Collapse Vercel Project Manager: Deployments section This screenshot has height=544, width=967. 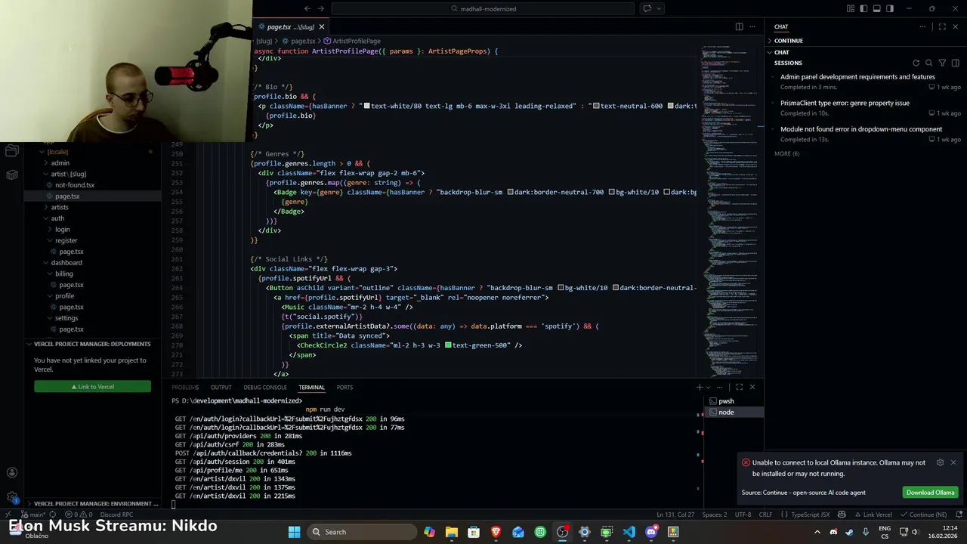(92, 344)
